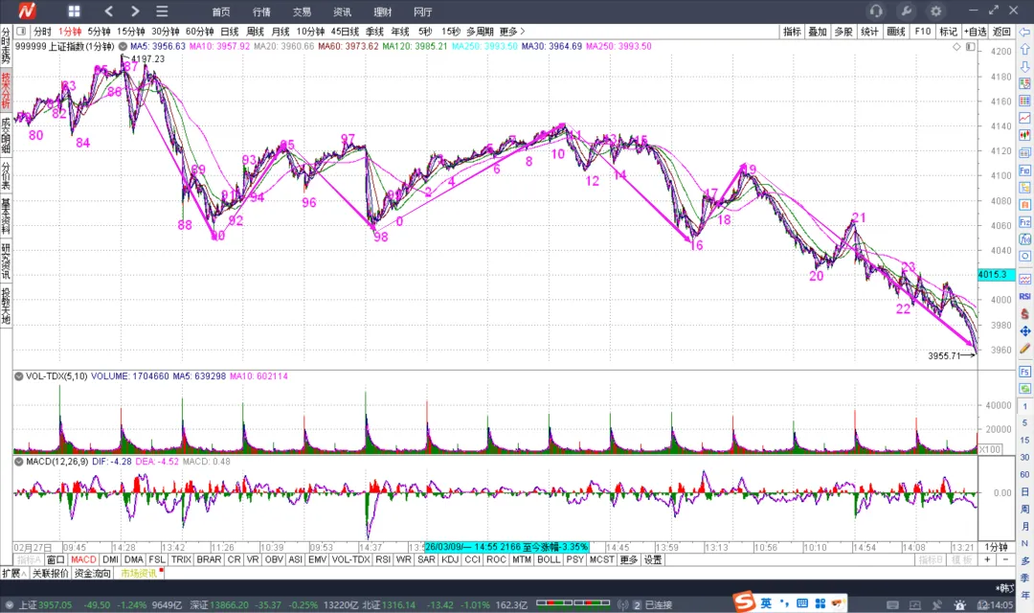Toggle the MACD panel round button
This screenshot has width=1034, height=613.
18,462
